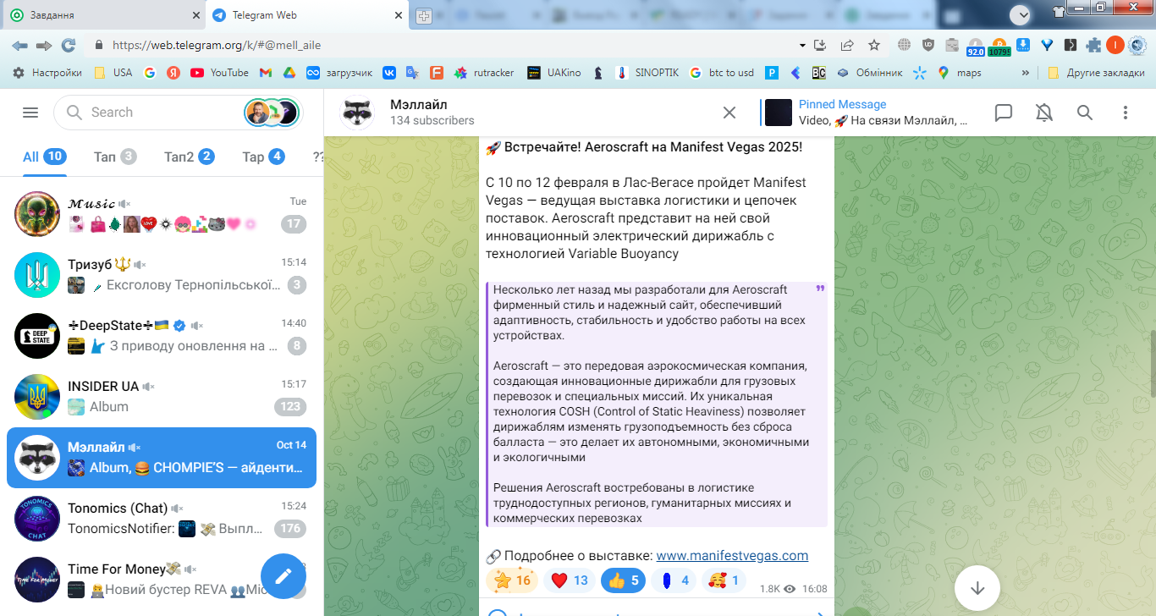Open the VK bookmark icon
The height and width of the screenshot is (616, 1156).
coord(389,73)
